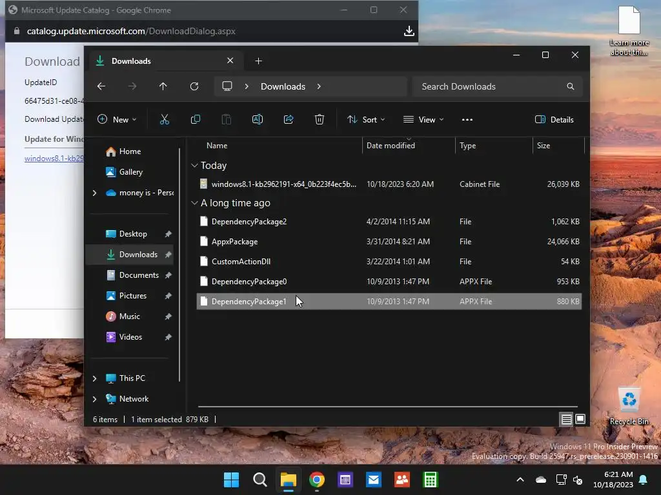Click the chevron after Downloads in address bar
The image size is (661, 495).
pyautogui.click(x=319, y=86)
